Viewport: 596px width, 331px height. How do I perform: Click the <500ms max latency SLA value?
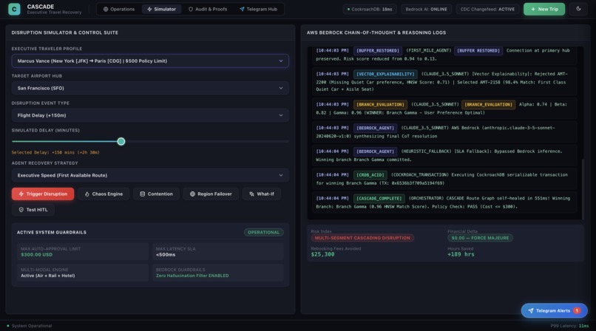click(x=166, y=255)
